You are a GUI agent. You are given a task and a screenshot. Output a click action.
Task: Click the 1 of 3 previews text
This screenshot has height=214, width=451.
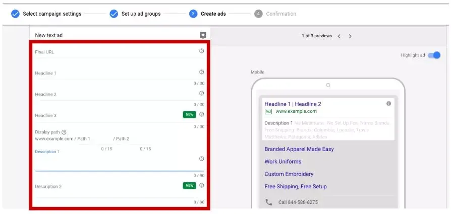317,36
